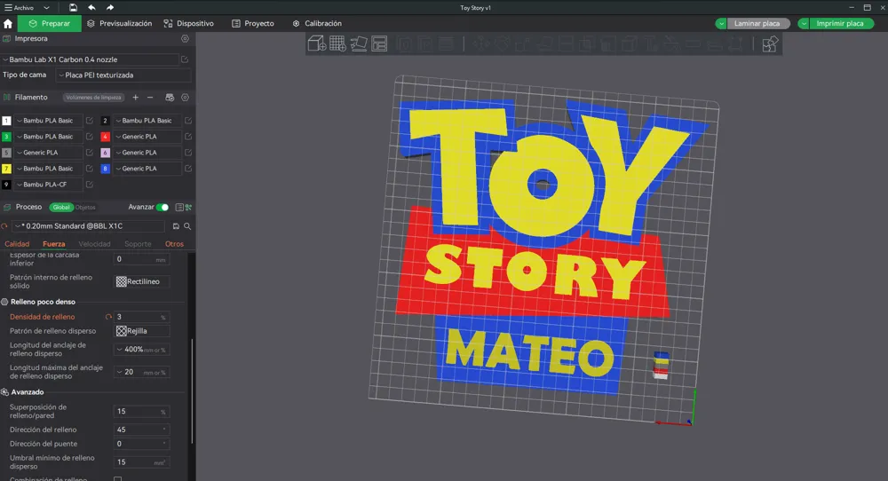Open the Calidad settings tab
888x481 pixels.
click(x=17, y=244)
